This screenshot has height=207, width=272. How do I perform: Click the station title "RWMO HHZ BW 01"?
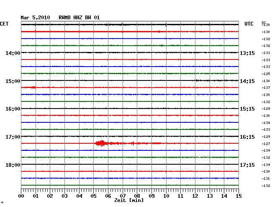[x=79, y=18]
